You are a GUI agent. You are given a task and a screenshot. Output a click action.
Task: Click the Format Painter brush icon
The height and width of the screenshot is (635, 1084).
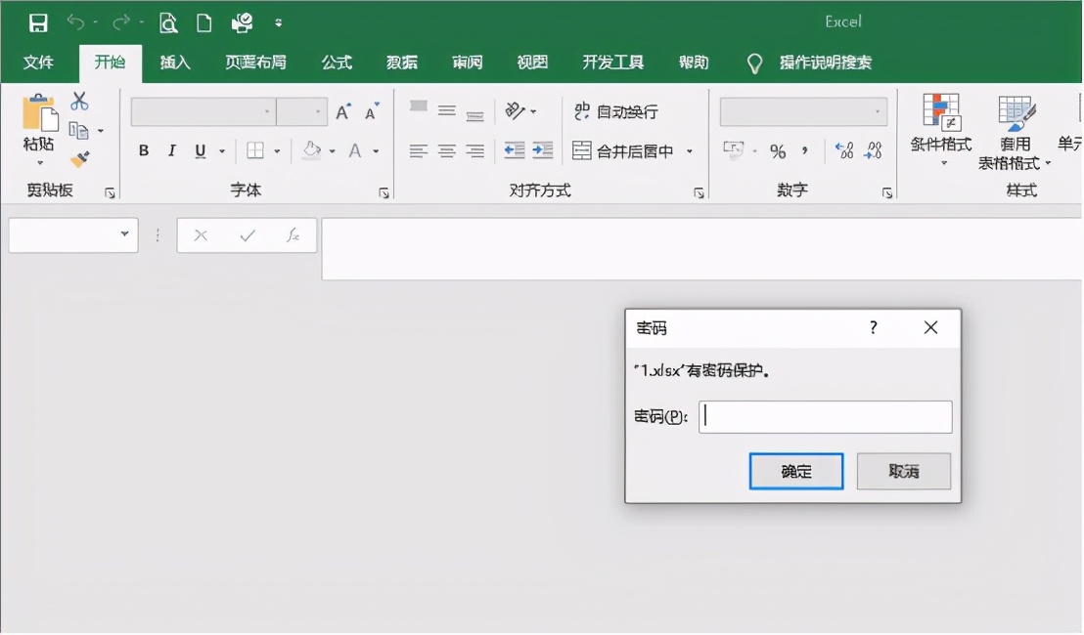coord(79,159)
